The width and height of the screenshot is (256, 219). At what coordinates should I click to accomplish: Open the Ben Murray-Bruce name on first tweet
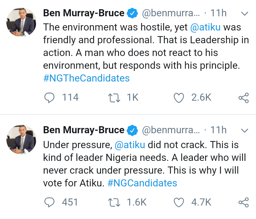pos(84,13)
